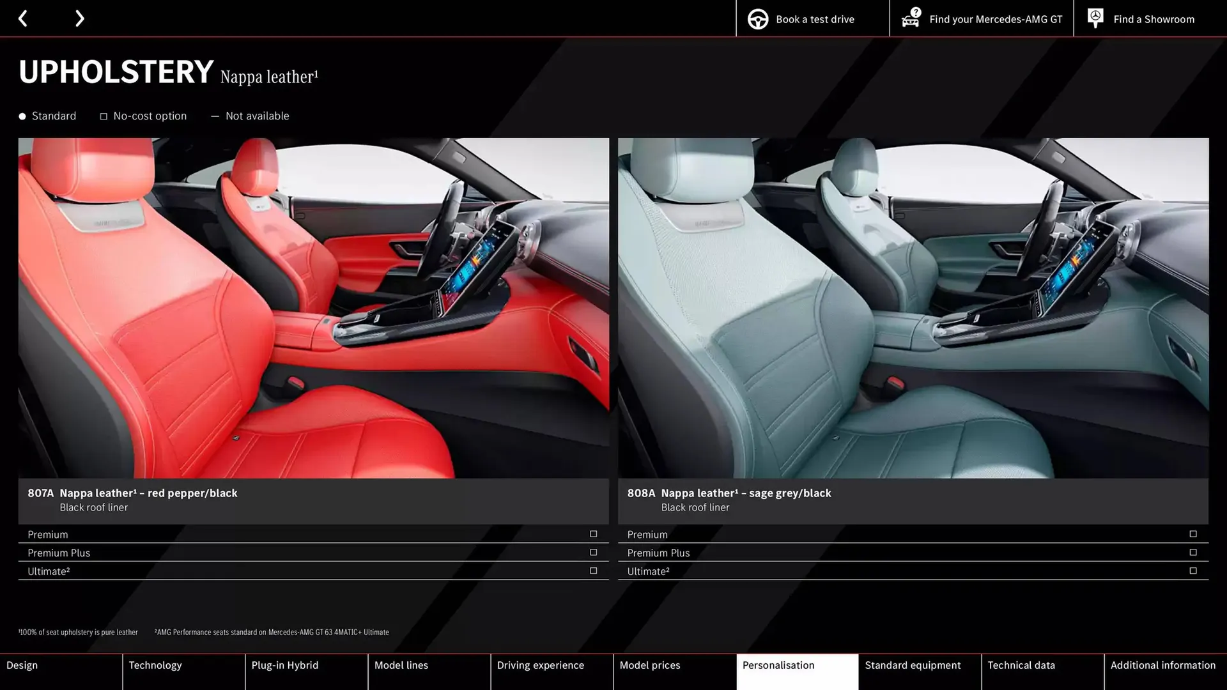Open the Standard equipment tab

(920, 671)
